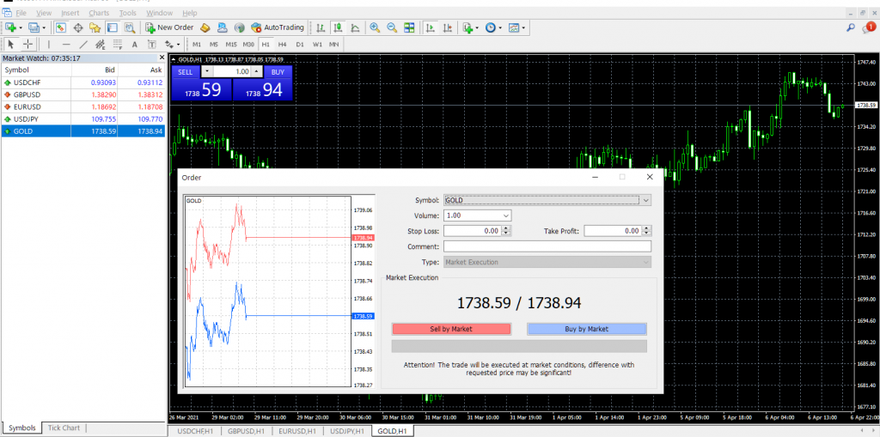Select the Fibonacci retracement tool
This screenshot has width=880, height=437.
point(118,45)
